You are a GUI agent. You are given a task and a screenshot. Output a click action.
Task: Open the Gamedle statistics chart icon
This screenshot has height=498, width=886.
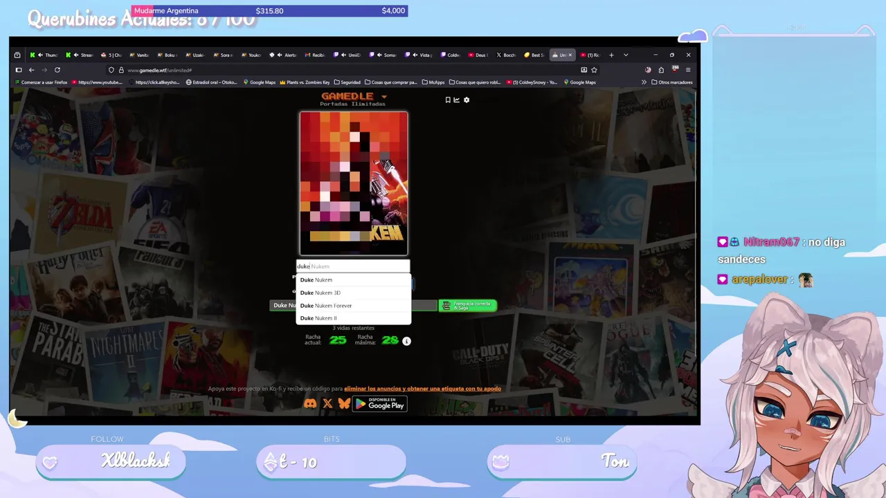457,100
